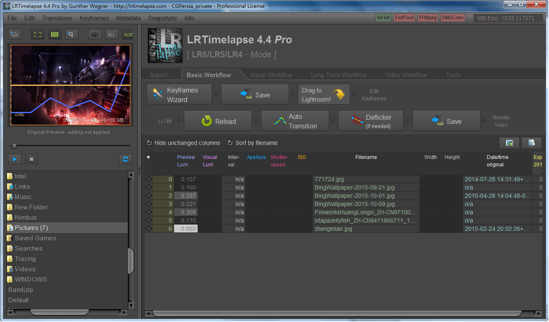Click the FFMpeg status indicator

click(428, 18)
